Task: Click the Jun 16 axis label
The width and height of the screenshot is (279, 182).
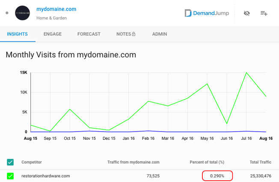Action: [227, 139]
